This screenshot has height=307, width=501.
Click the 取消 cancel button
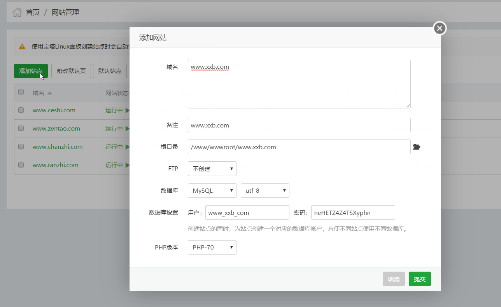tap(394, 279)
